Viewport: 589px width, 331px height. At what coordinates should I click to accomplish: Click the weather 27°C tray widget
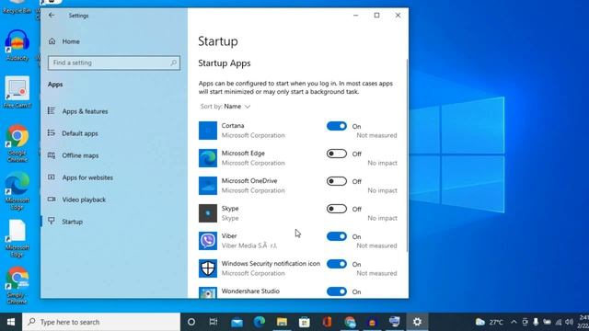pos(489,322)
